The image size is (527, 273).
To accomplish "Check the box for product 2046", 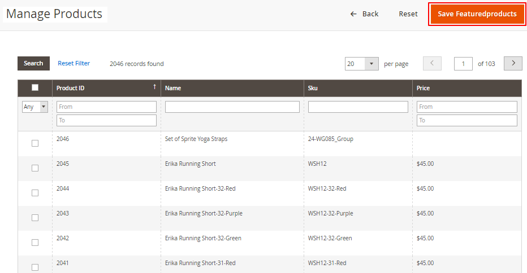I will pos(35,143).
